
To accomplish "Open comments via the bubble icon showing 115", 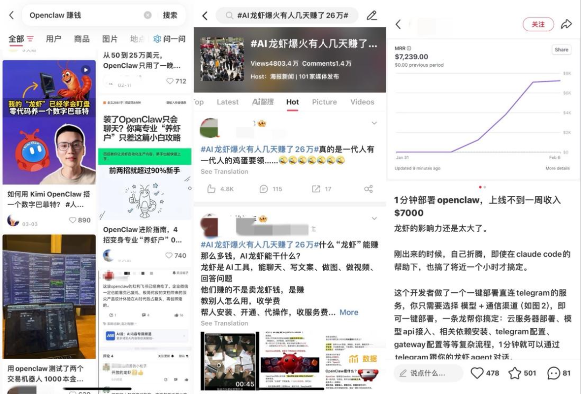I will (x=264, y=189).
